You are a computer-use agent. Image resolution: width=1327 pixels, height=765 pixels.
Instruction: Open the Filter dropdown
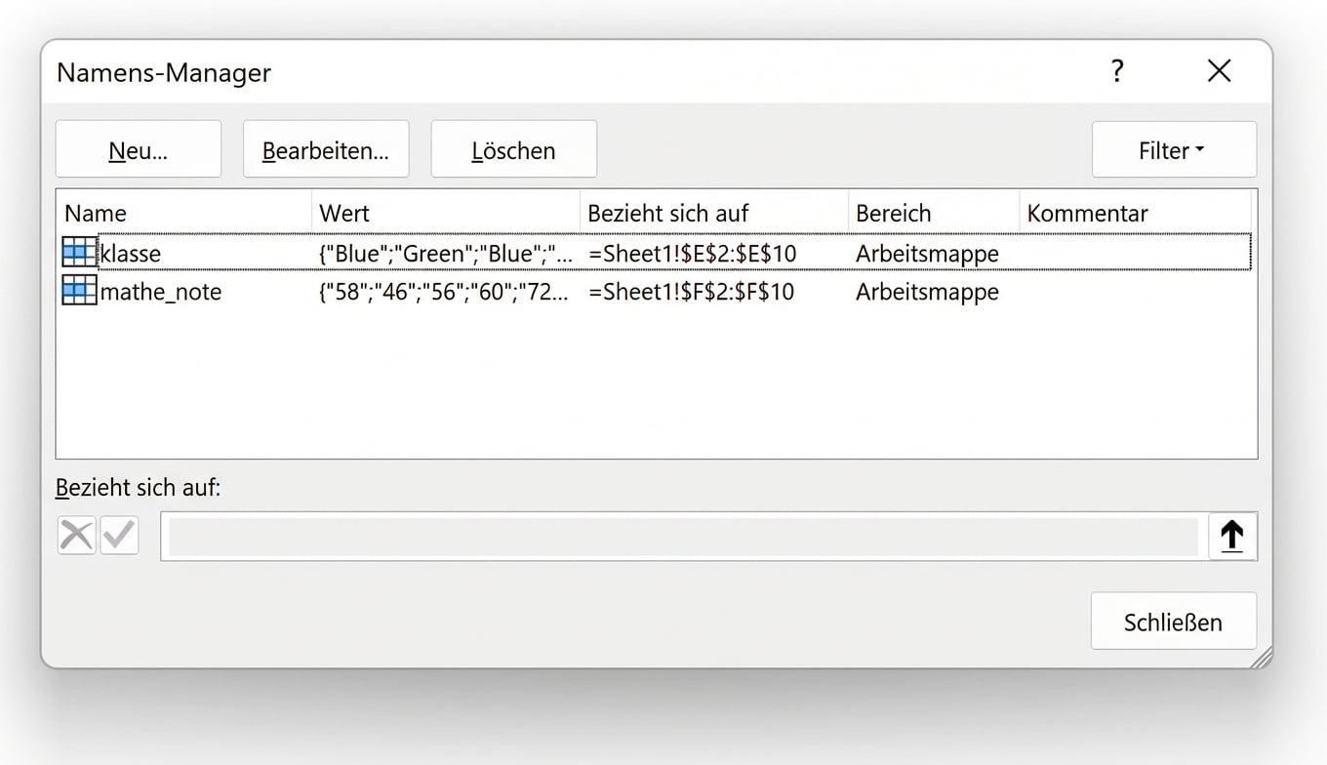tap(1174, 149)
